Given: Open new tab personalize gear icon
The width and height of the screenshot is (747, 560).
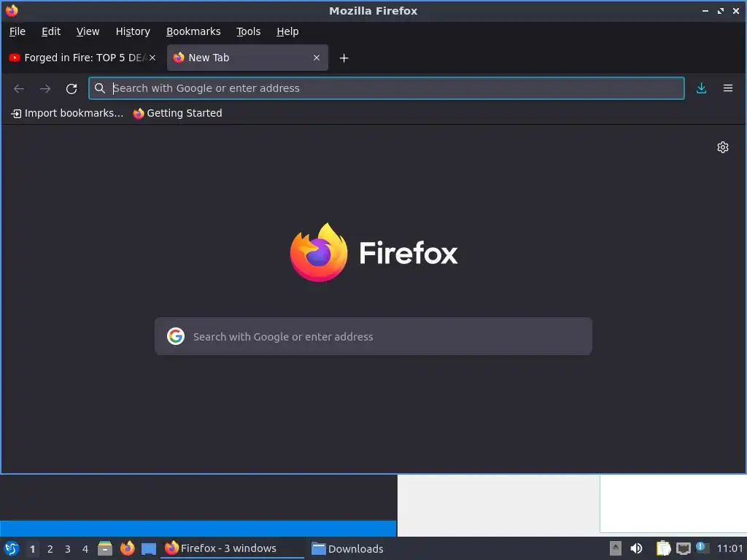Looking at the screenshot, I should point(723,147).
